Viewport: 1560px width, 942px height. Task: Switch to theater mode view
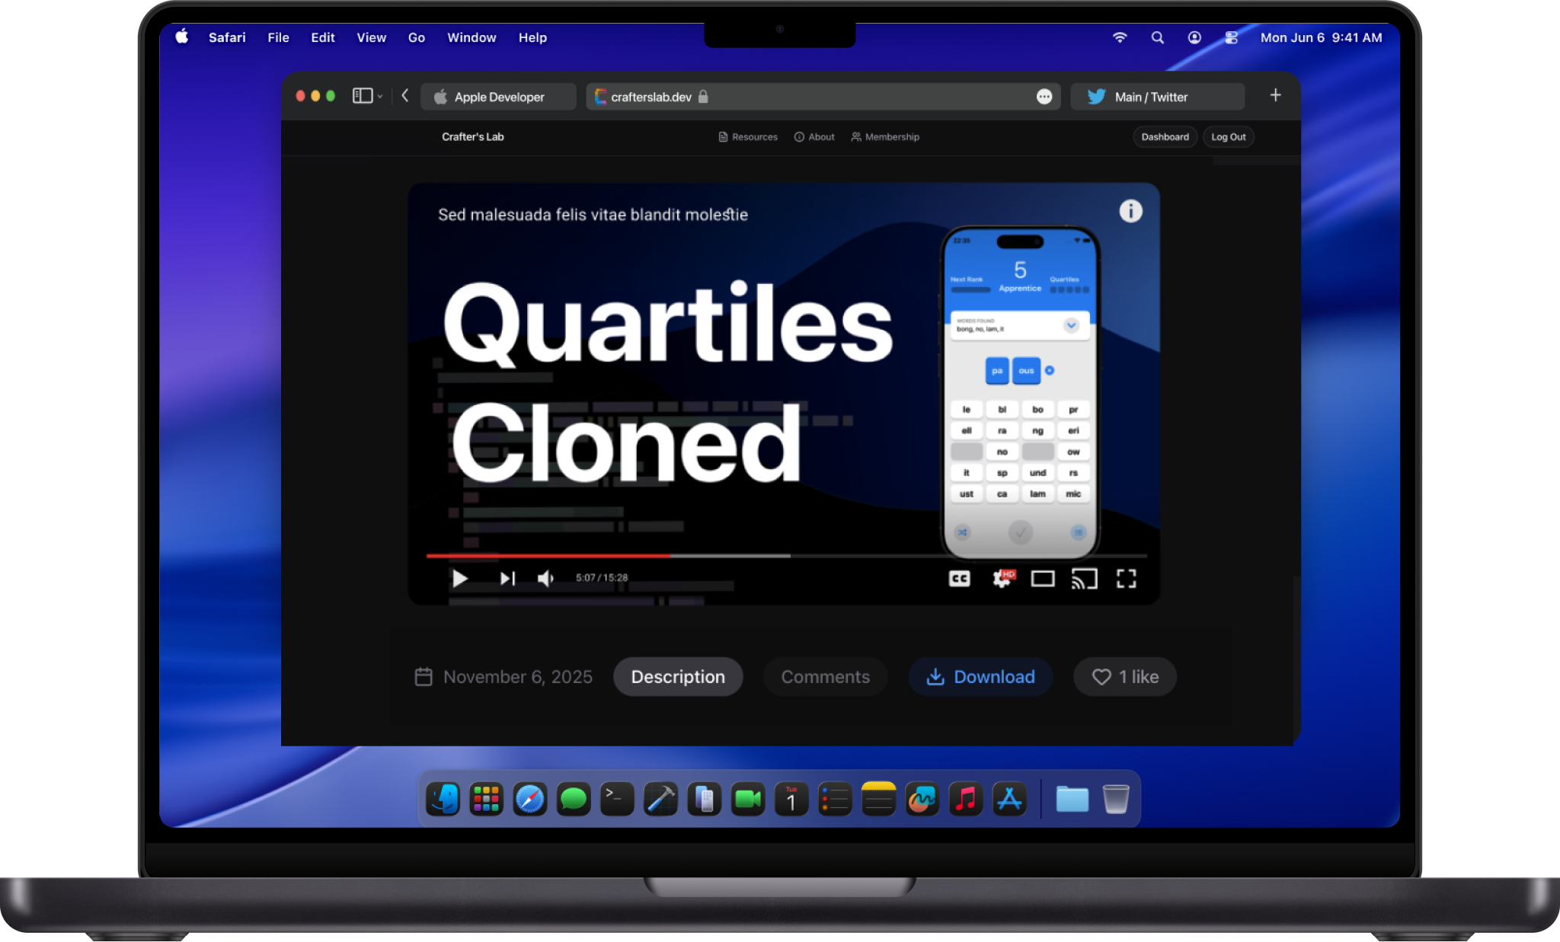[1043, 579]
